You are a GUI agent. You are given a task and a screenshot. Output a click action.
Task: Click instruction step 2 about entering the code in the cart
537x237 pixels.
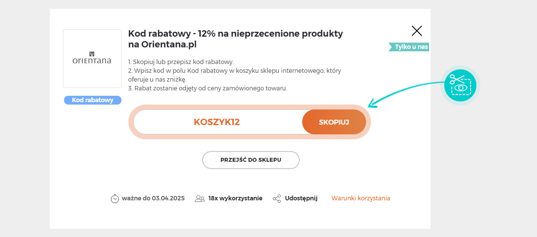pos(235,75)
